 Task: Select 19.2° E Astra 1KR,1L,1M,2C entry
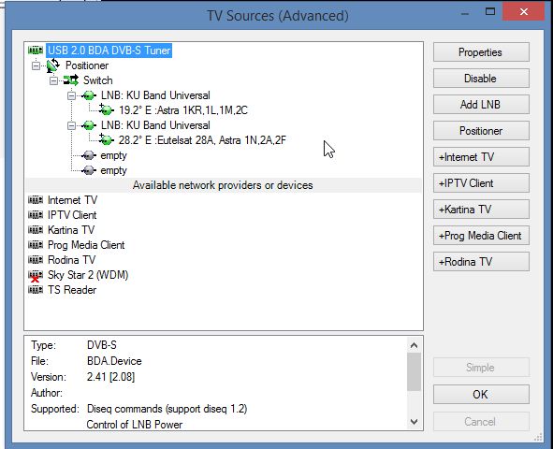point(183,110)
